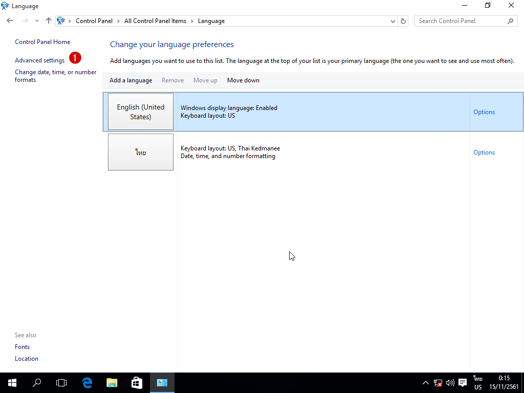Click the taskbar search magnifier icon
The width and height of the screenshot is (524, 393).
pos(37,382)
